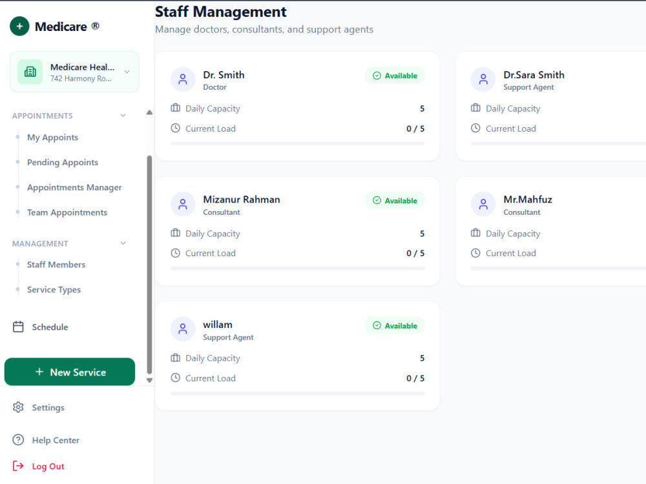Viewport: 646px width, 484px height.
Task: Click the briefcase icon in Mr.Mahfuz's card
Action: point(476,233)
